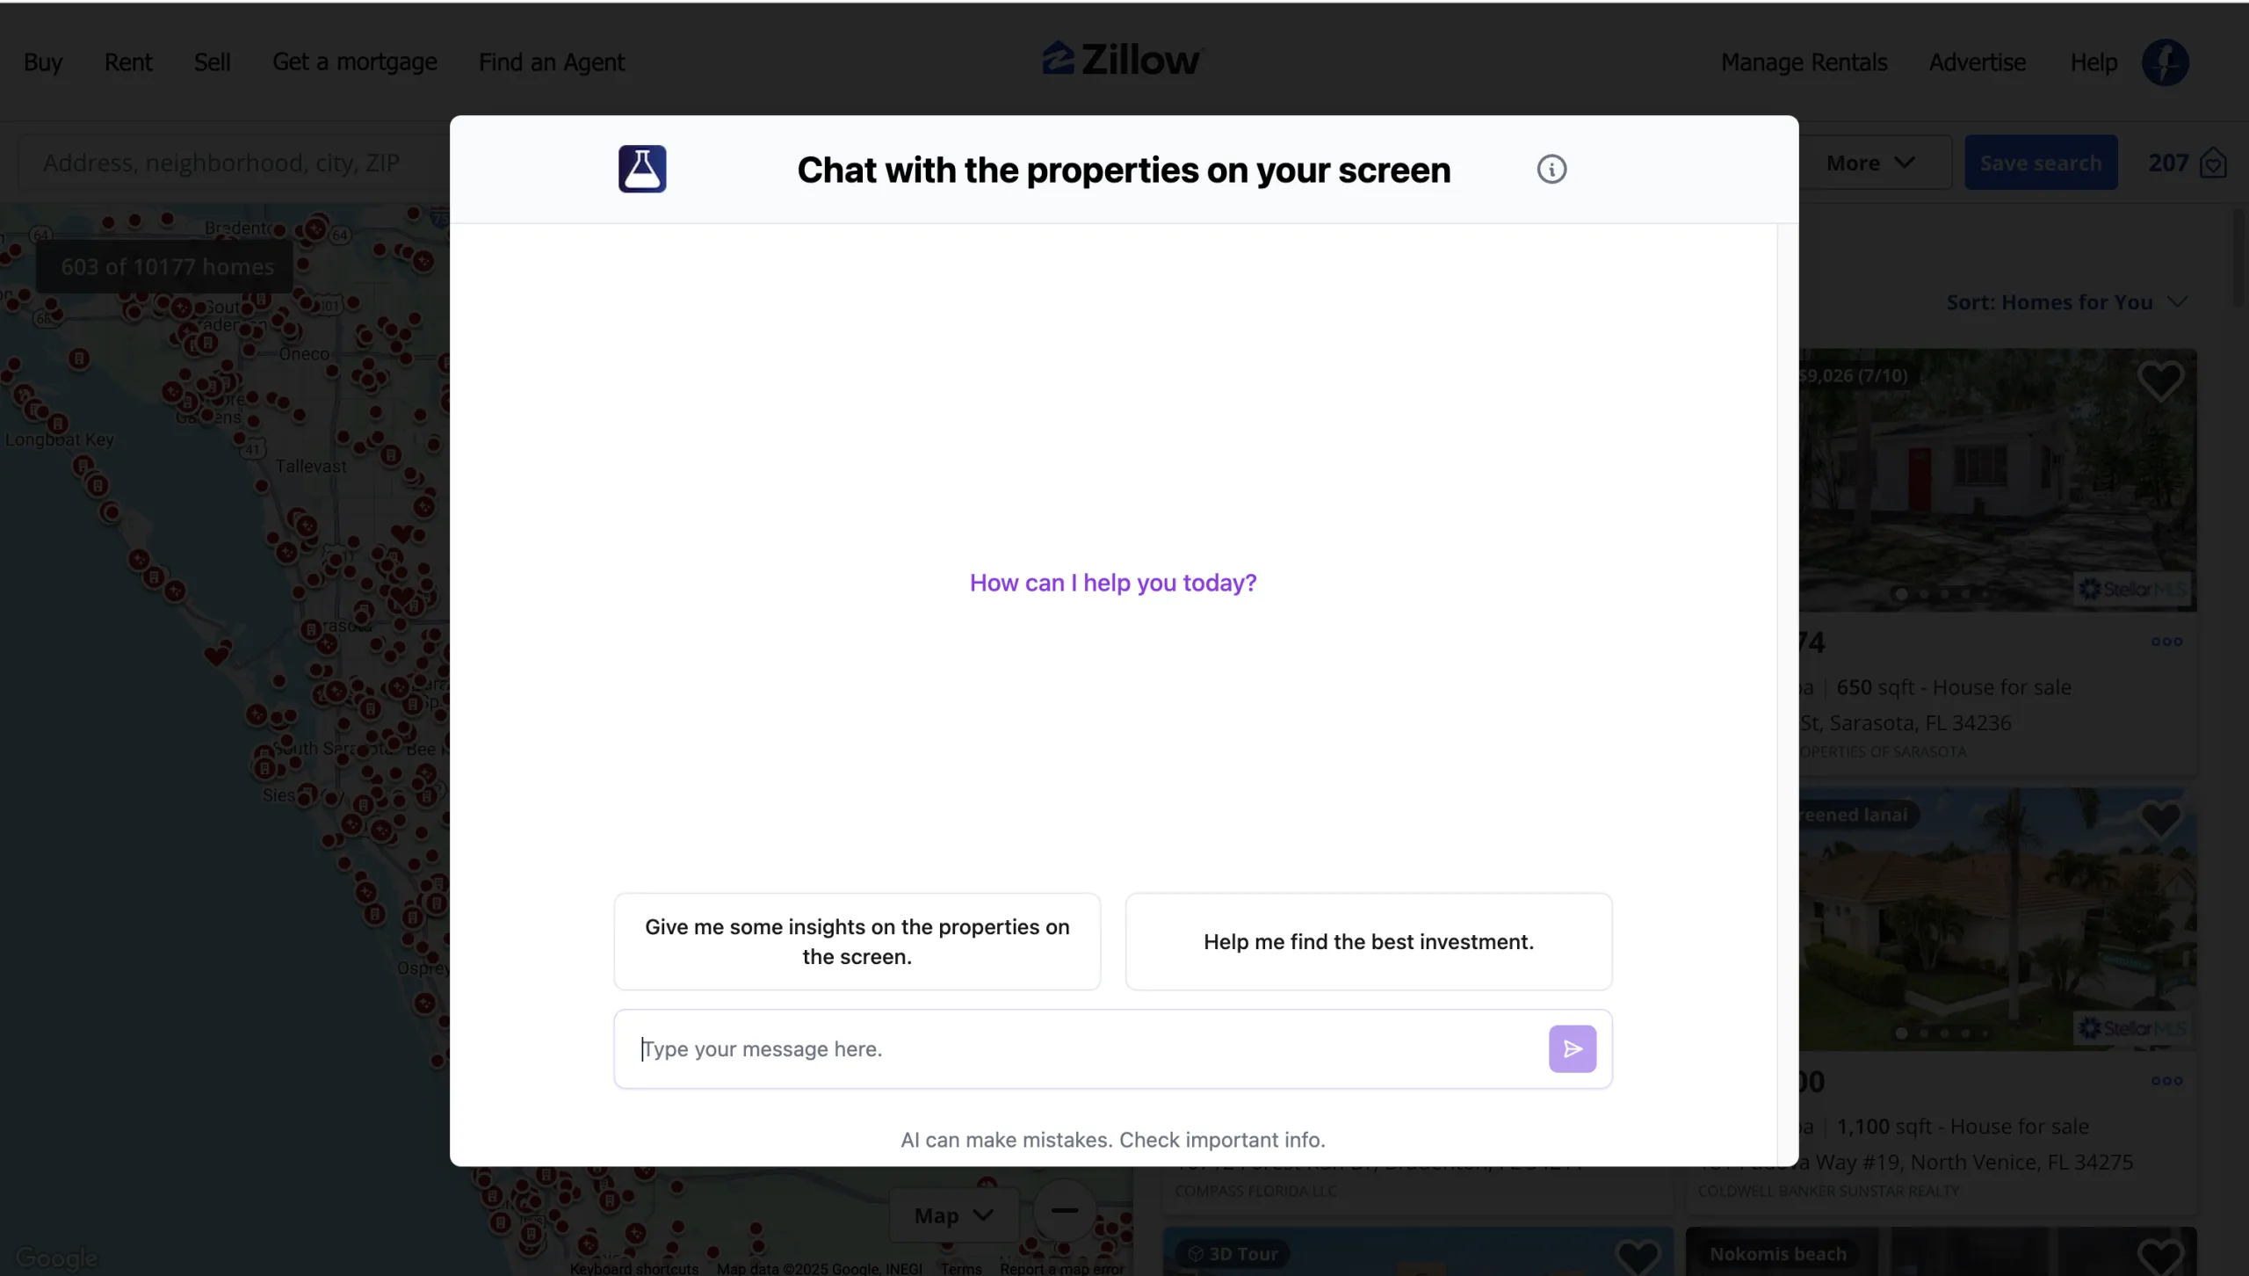Screen dimensions: 2249x1276
Task: Click the send message arrow icon
Action: 1572,1048
